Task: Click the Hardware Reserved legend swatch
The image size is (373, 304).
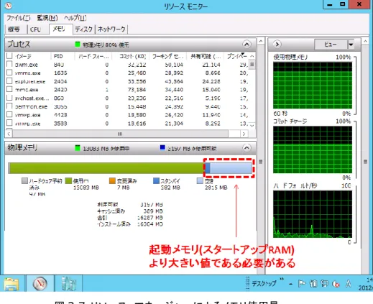Action: [x=24, y=180]
